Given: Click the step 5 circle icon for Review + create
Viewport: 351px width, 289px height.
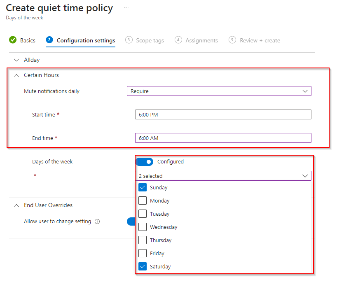Looking at the screenshot, I should click(232, 40).
